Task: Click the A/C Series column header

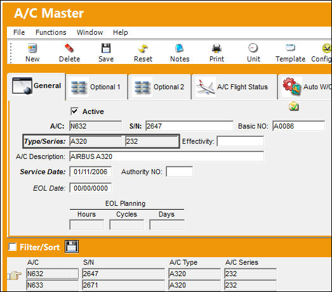Action: [x=242, y=262]
